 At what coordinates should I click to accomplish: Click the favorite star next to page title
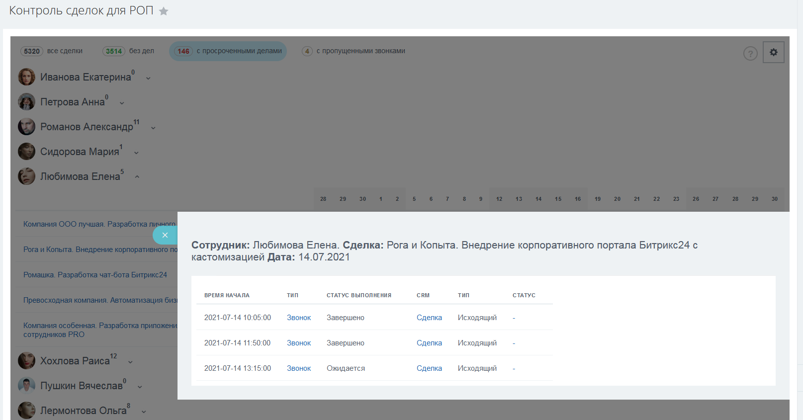[x=164, y=11]
